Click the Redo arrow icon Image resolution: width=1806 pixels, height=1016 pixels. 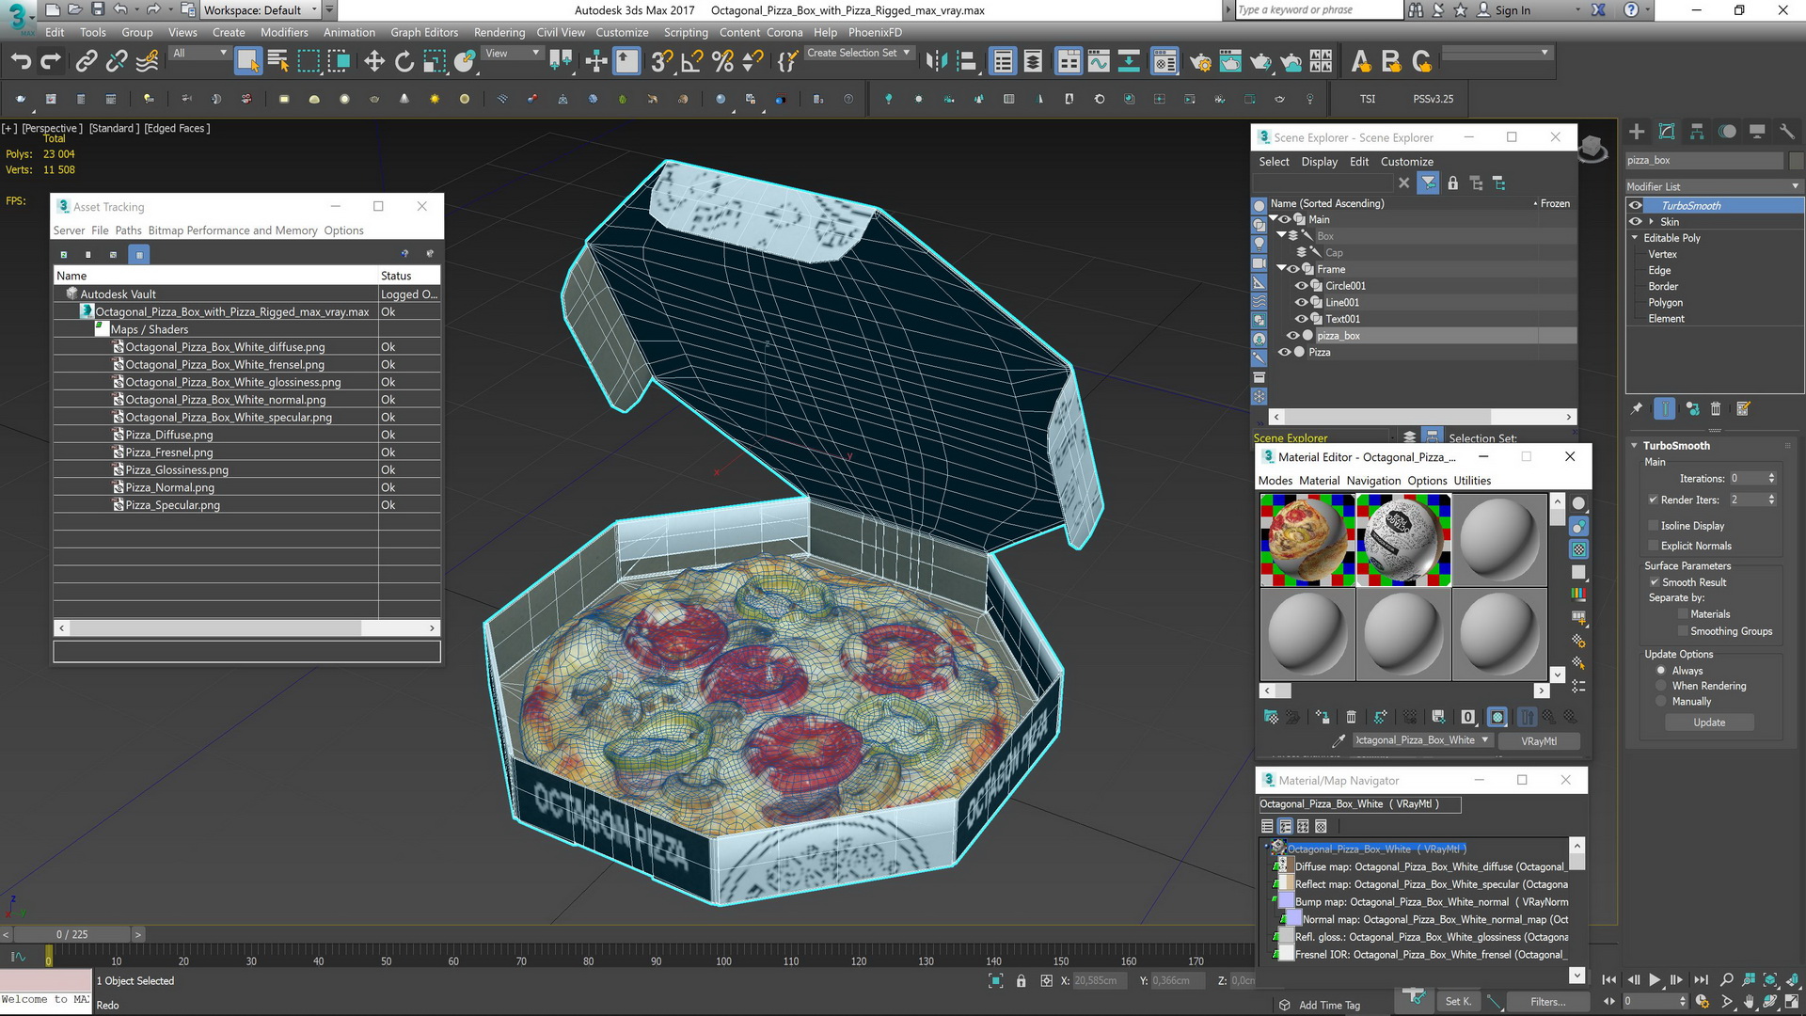(x=51, y=62)
